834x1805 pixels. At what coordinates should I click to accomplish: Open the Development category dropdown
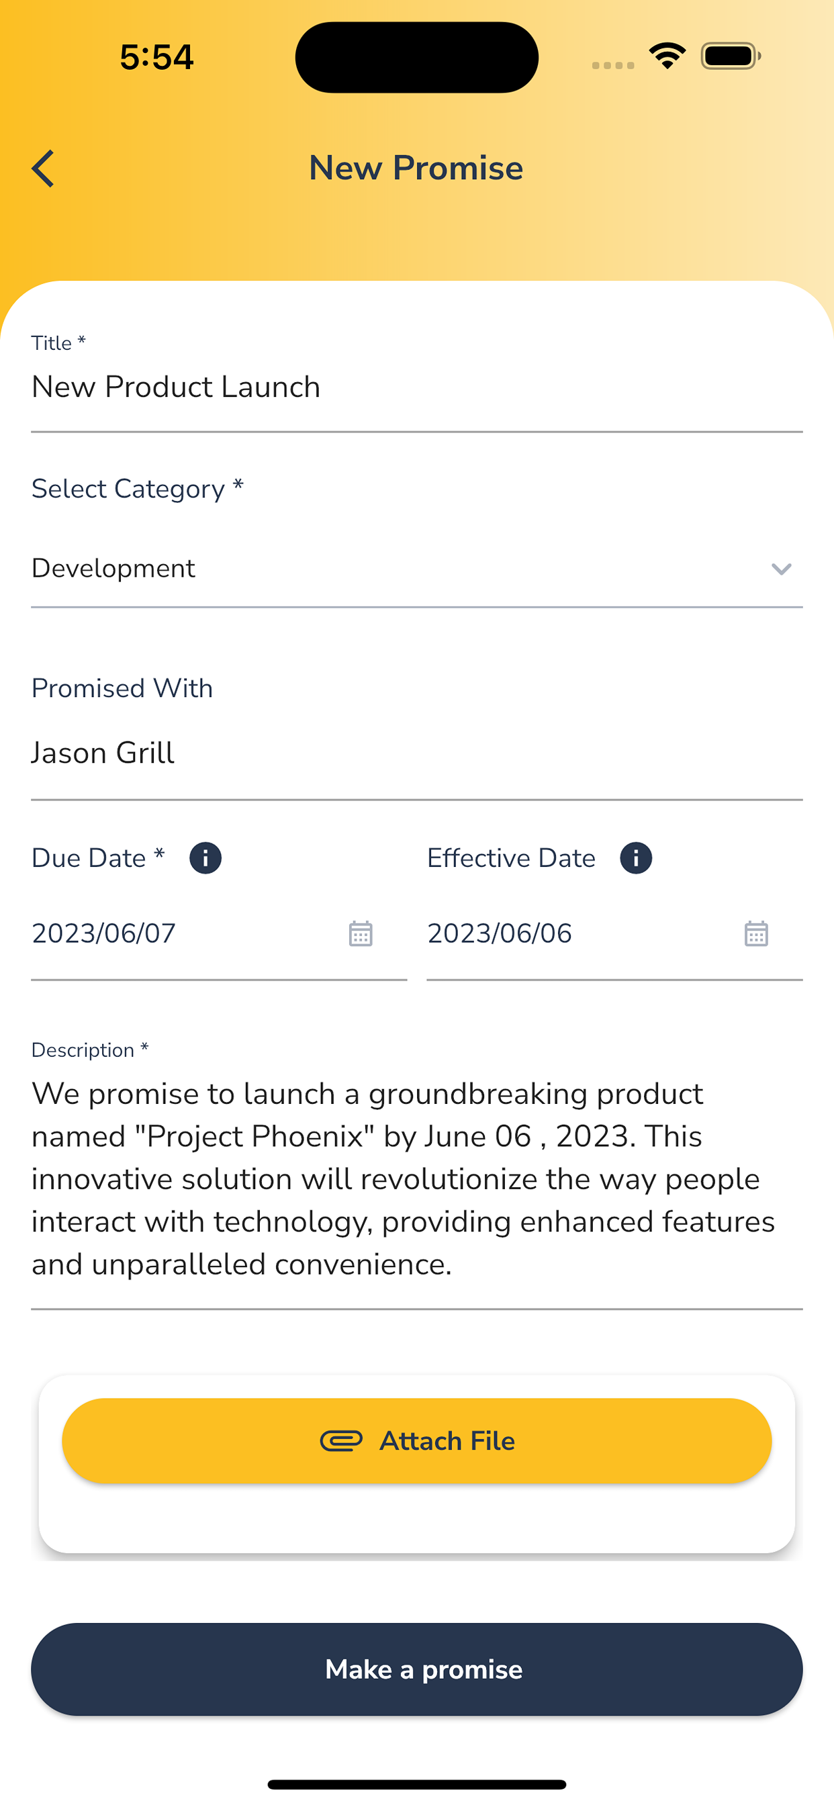(x=417, y=569)
